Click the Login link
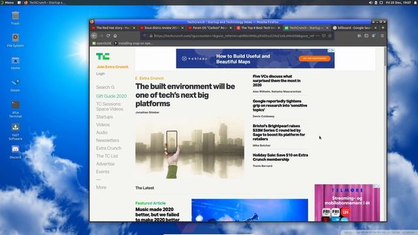418x235 pixels. (x=101, y=74)
